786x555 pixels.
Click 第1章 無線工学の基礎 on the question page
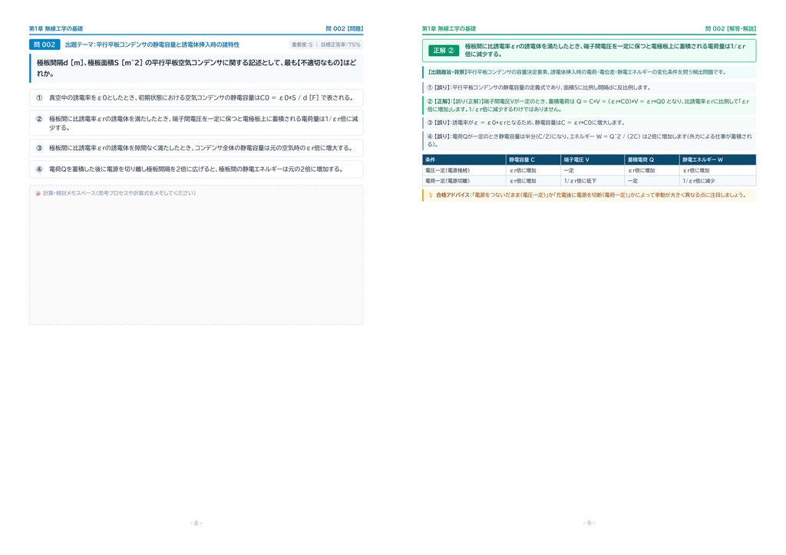(x=56, y=28)
